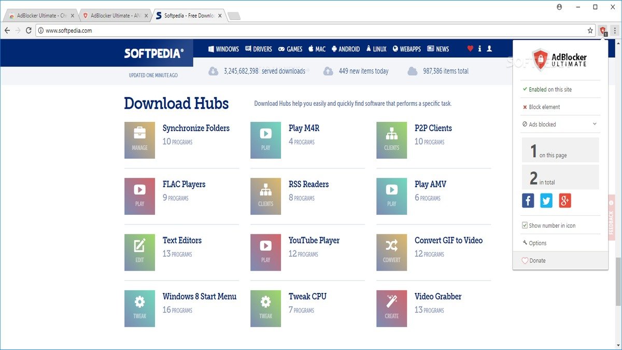Open the Chrome three-dot menu
This screenshot has height=350, width=622.
click(615, 31)
